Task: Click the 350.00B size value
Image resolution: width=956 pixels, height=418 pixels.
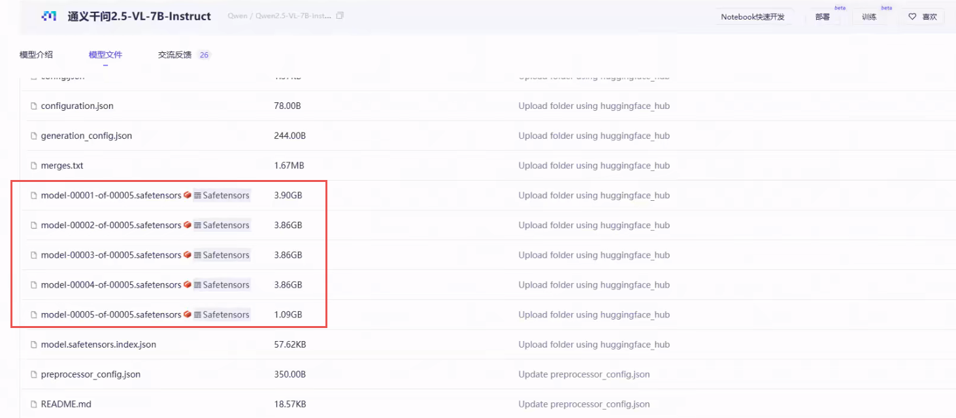Action: (290, 374)
